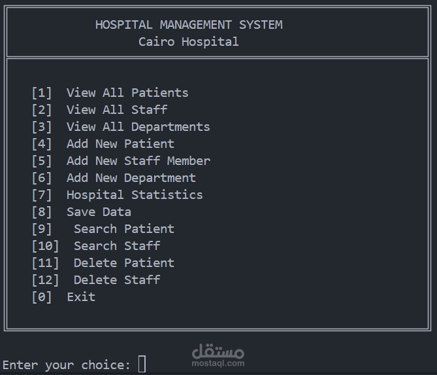Open Hospital Statistics menu item
This screenshot has height=375, width=437.
135,195
